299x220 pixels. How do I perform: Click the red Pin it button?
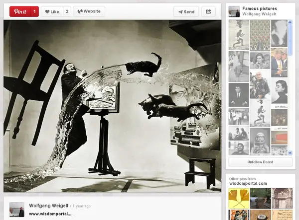(x=20, y=11)
